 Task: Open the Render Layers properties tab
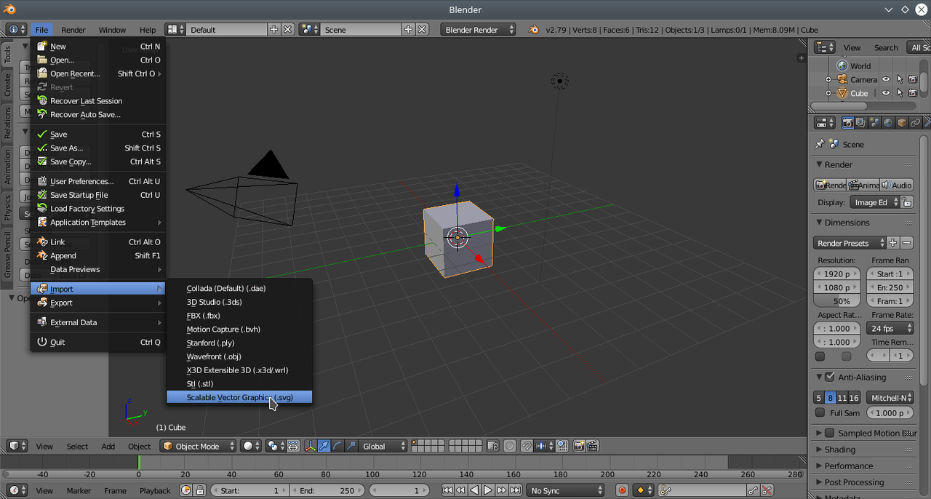[x=861, y=123]
